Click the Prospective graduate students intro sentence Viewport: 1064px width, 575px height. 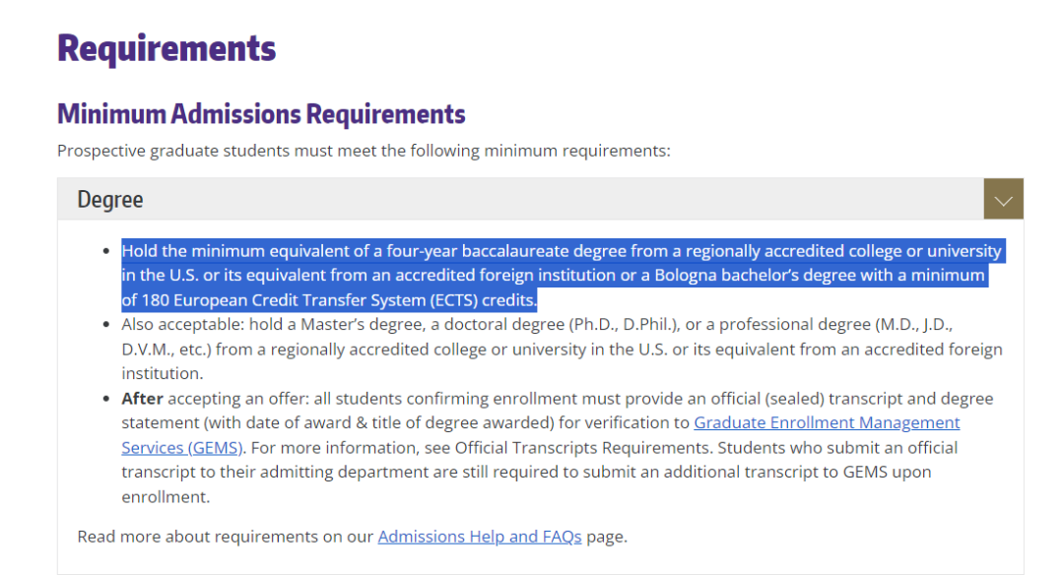pos(364,151)
